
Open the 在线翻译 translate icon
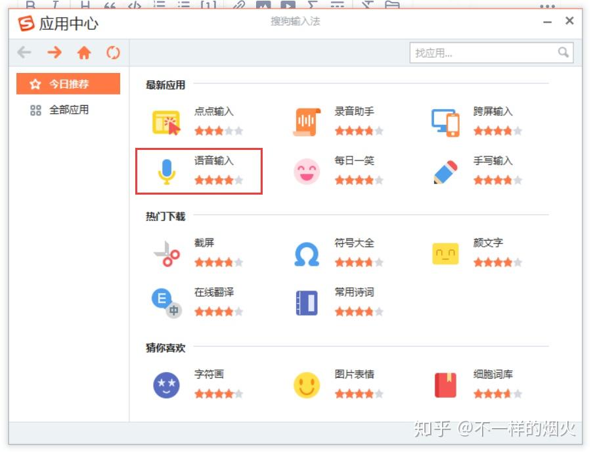167,303
